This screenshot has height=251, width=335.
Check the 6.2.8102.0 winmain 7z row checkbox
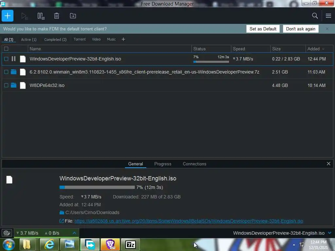pos(6,72)
